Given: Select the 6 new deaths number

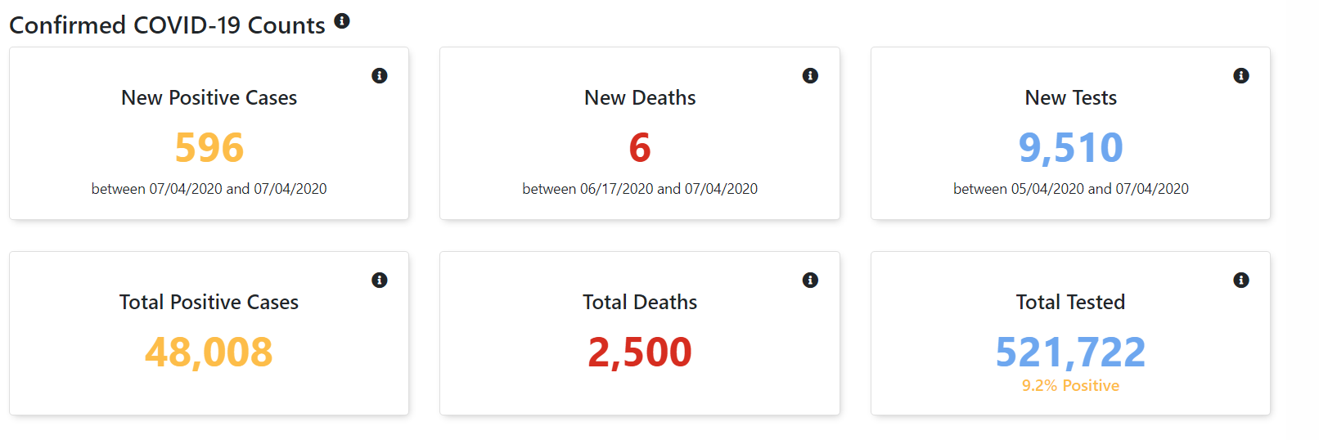Looking at the screenshot, I should (x=640, y=147).
